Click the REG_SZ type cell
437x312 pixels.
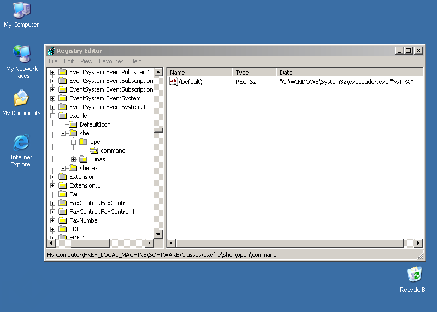pos(246,82)
